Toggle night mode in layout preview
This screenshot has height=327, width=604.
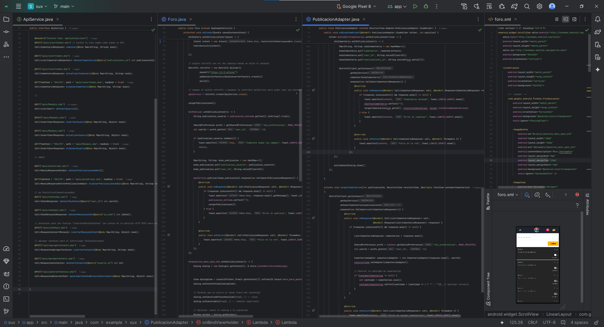click(548, 195)
